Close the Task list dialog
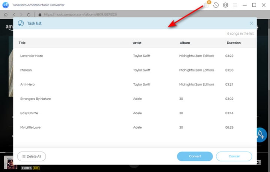This screenshot has width=270, height=172. tap(251, 23)
